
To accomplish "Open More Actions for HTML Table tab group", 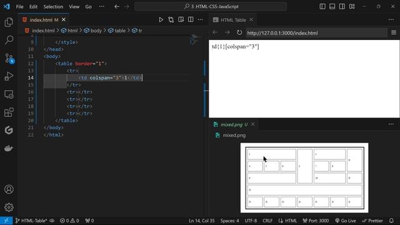I will [391, 19].
